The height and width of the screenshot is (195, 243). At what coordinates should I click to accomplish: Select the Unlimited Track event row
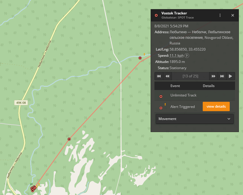point(195,95)
